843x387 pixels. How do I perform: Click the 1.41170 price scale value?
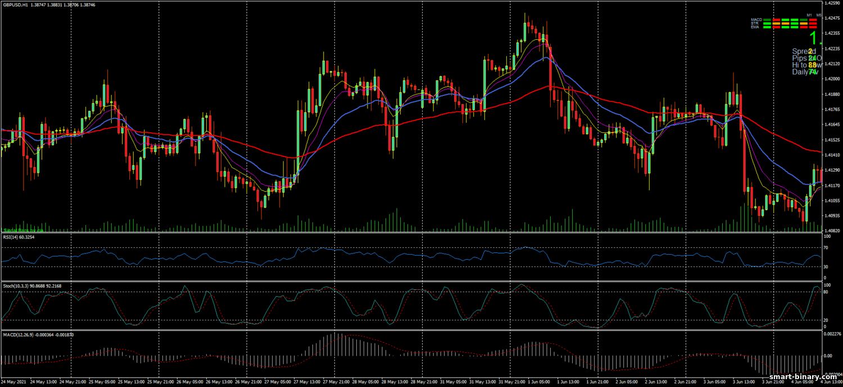click(x=832, y=185)
